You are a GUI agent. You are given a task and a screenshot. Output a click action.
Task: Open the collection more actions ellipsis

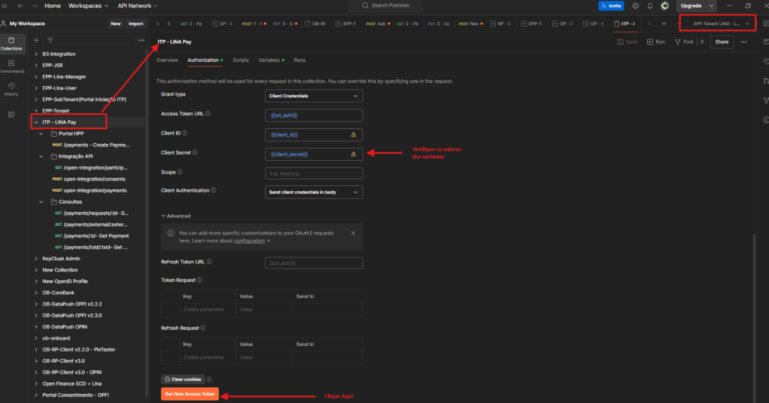point(744,42)
